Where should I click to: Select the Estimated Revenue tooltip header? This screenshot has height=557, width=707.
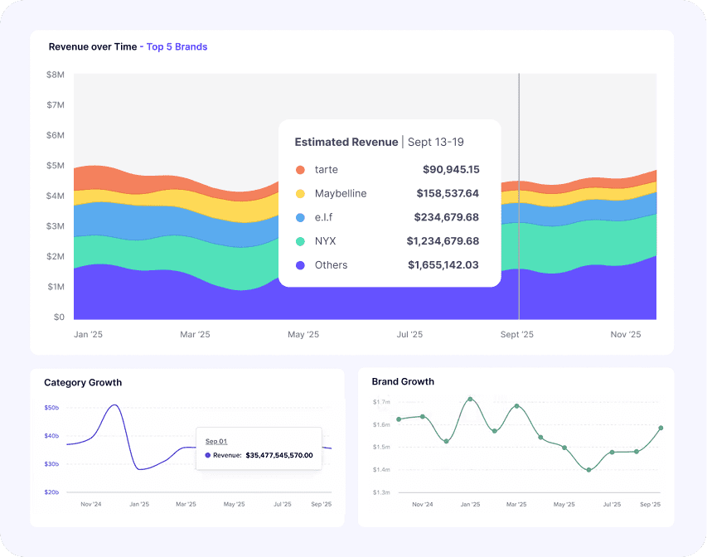[346, 143]
